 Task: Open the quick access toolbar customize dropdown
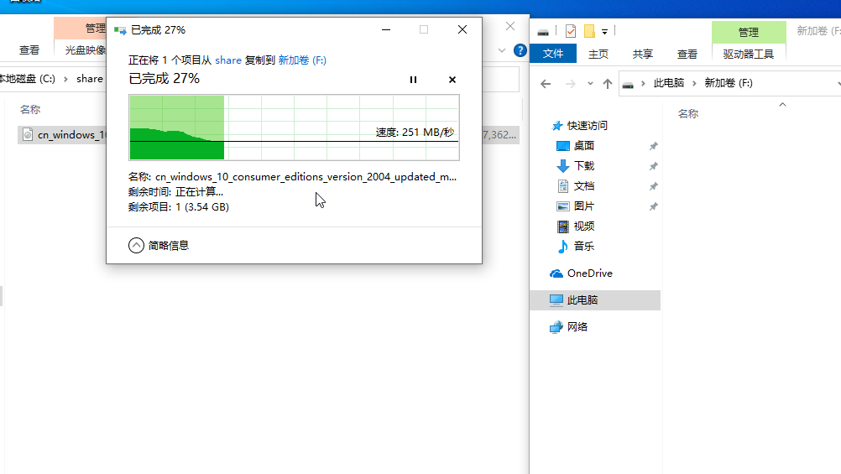(x=604, y=32)
